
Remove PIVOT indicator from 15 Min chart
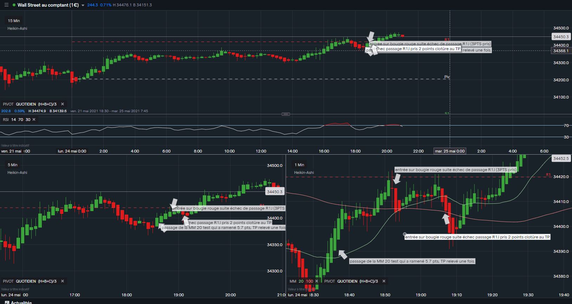pos(63,104)
